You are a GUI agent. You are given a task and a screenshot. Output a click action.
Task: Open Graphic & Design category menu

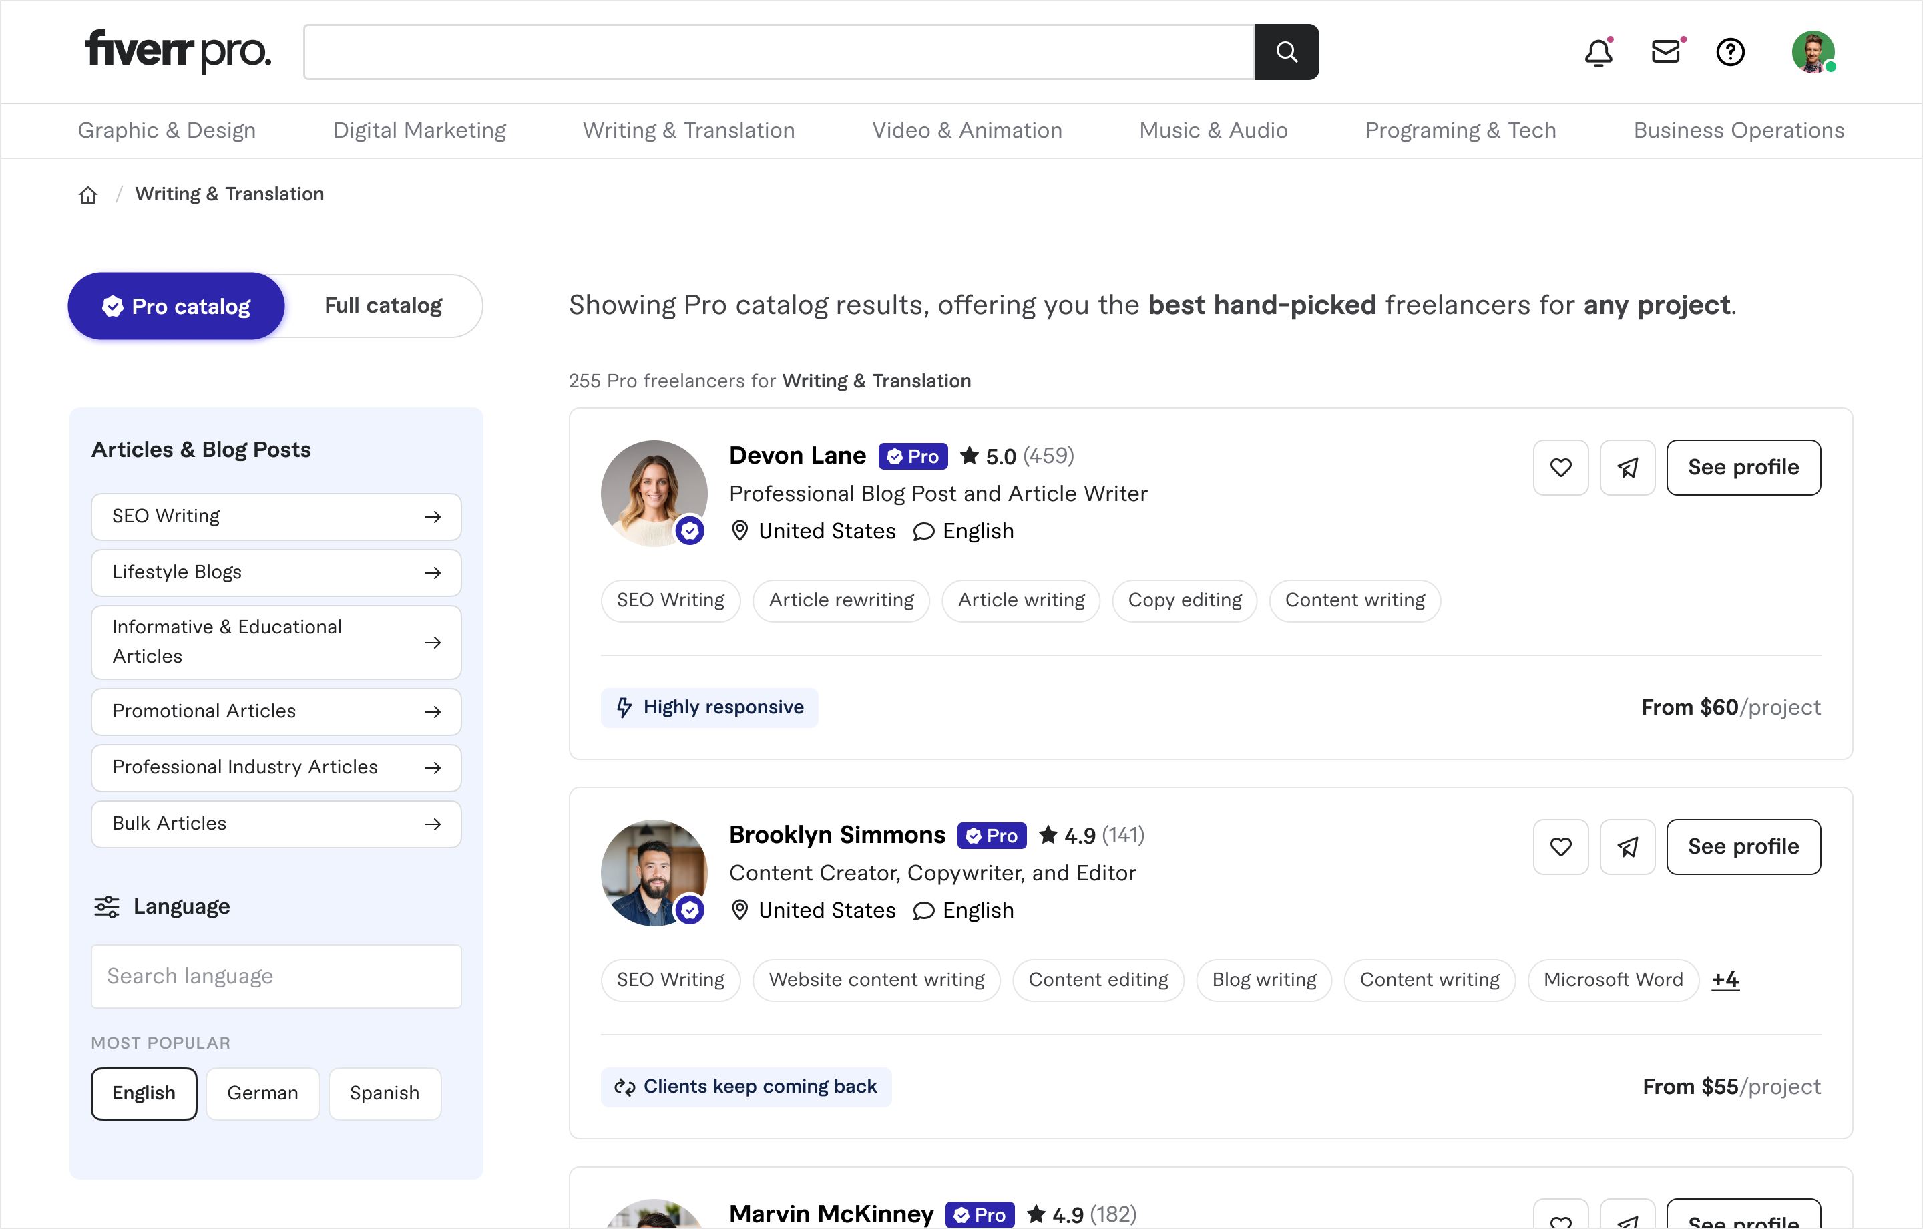pyautogui.click(x=166, y=130)
